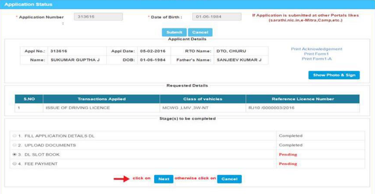Click the RTO name DTO, CHURU
The height and width of the screenshot is (194, 375).
[231, 51]
